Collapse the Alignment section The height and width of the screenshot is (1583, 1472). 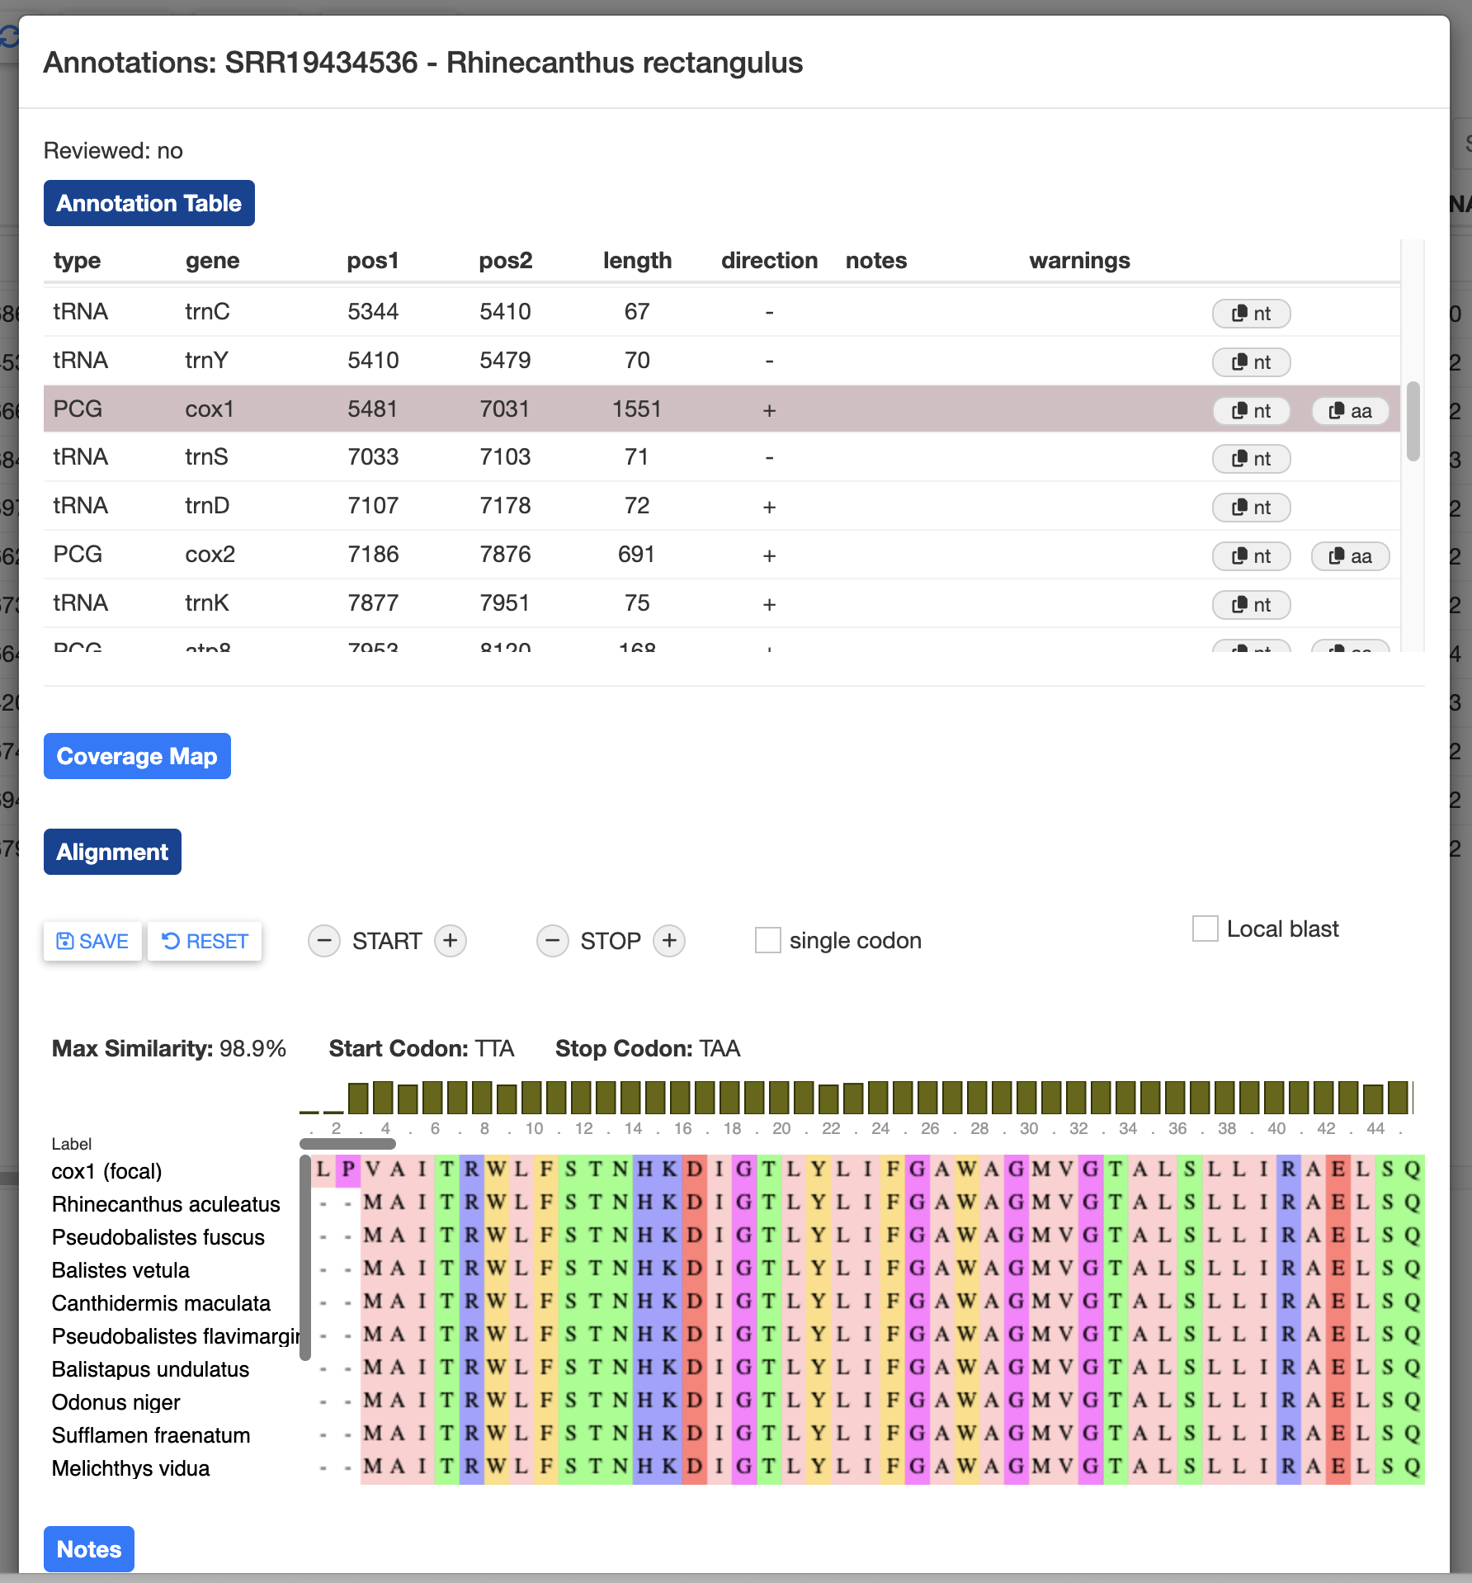pos(112,852)
